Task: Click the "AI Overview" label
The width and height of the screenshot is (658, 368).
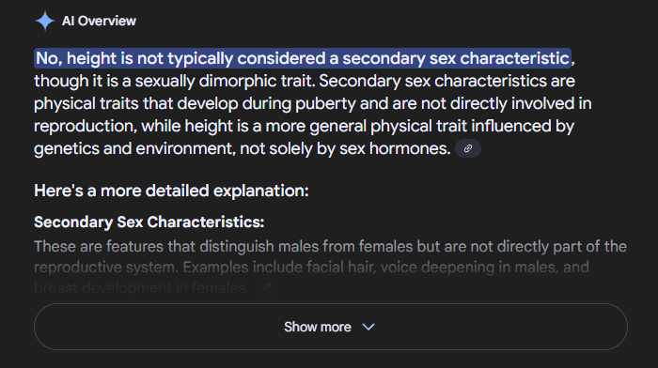Action: tap(99, 21)
